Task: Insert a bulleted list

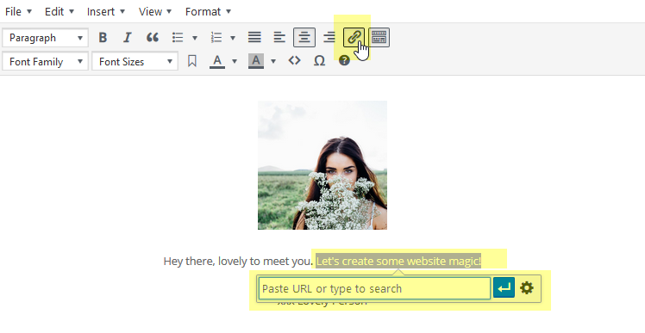Action: [x=178, y=38]
